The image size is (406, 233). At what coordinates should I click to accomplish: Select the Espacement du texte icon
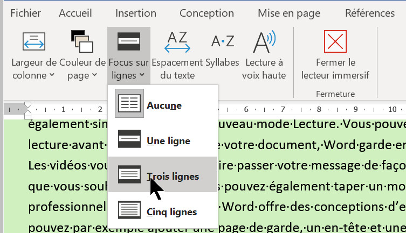click(177, 43)
